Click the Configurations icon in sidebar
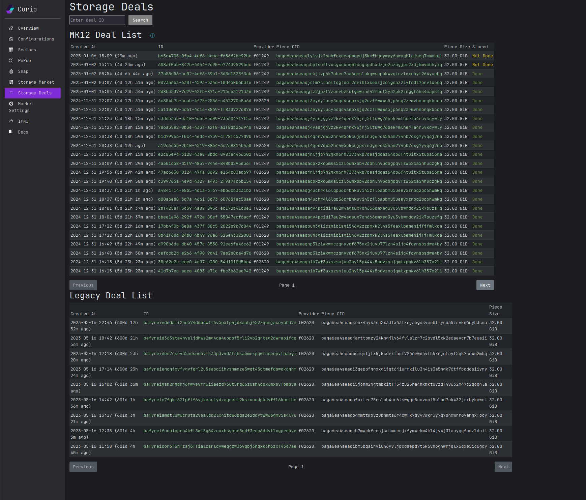The width and height of the screenshot is (586, 500). point(11,39)
